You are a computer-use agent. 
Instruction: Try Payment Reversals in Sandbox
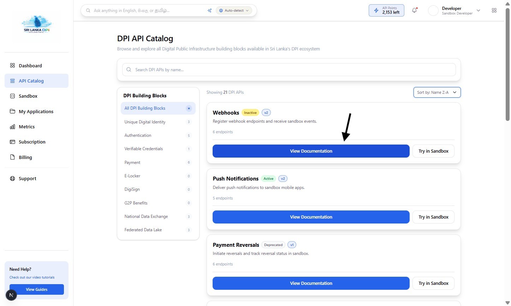click(433, 283)
